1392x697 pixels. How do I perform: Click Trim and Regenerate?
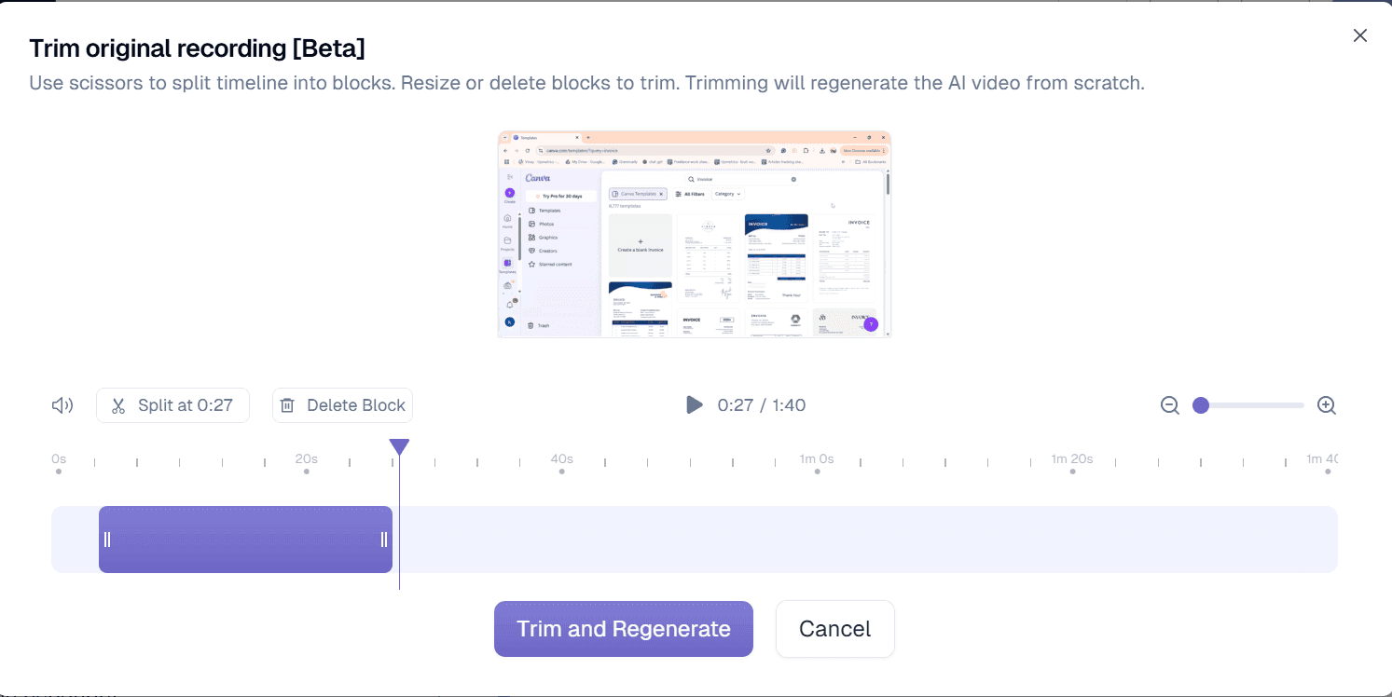623,629
